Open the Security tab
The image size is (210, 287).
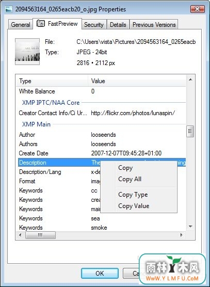(94, 25)
